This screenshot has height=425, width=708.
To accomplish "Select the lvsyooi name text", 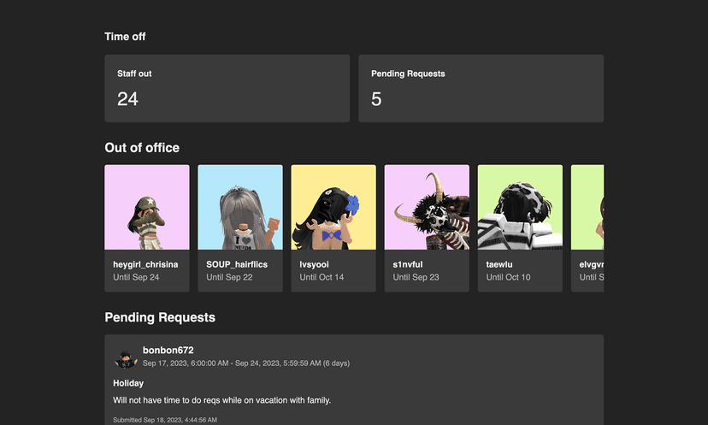I will pos(314,265).
